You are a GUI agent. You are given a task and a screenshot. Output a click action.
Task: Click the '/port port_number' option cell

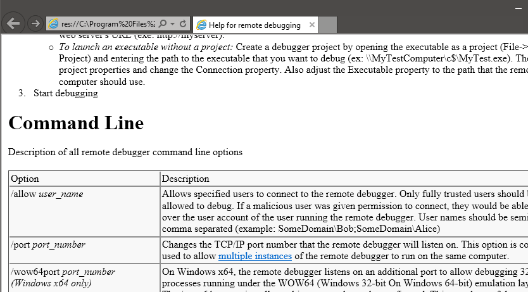[x=48, y=244]
